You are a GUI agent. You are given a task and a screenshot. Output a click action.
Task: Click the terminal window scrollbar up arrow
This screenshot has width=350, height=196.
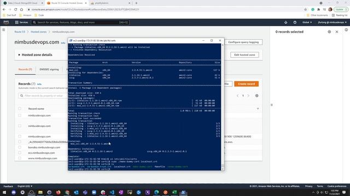pos(223,45)
